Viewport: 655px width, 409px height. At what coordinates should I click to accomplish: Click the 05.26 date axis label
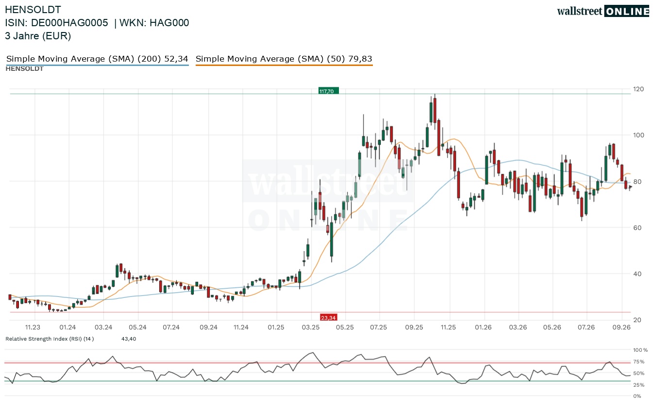tap(553, 327)
